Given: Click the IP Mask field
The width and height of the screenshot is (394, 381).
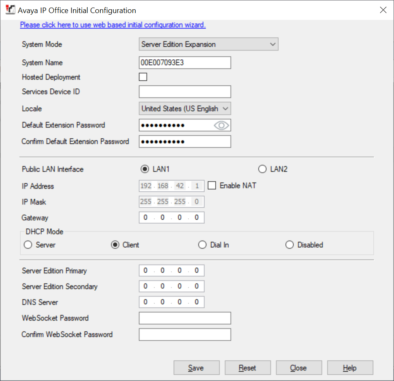Looking at the screenshot, I should (x=172, y=202).
